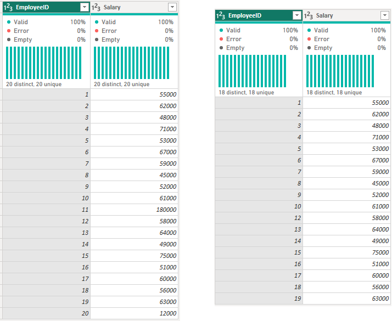Select salary 71000 in the left table
This screenshot has width=392, height=321.
tap(134, 129)
